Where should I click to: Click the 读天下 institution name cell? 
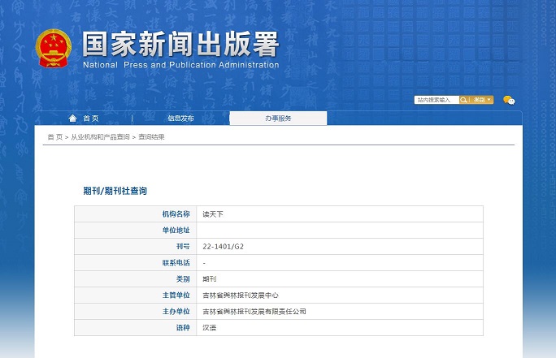click(211, 214)
